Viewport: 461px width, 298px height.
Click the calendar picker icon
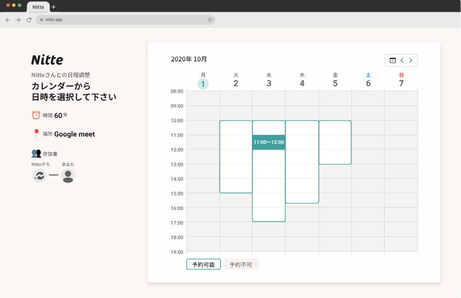[x=392, y=60]
